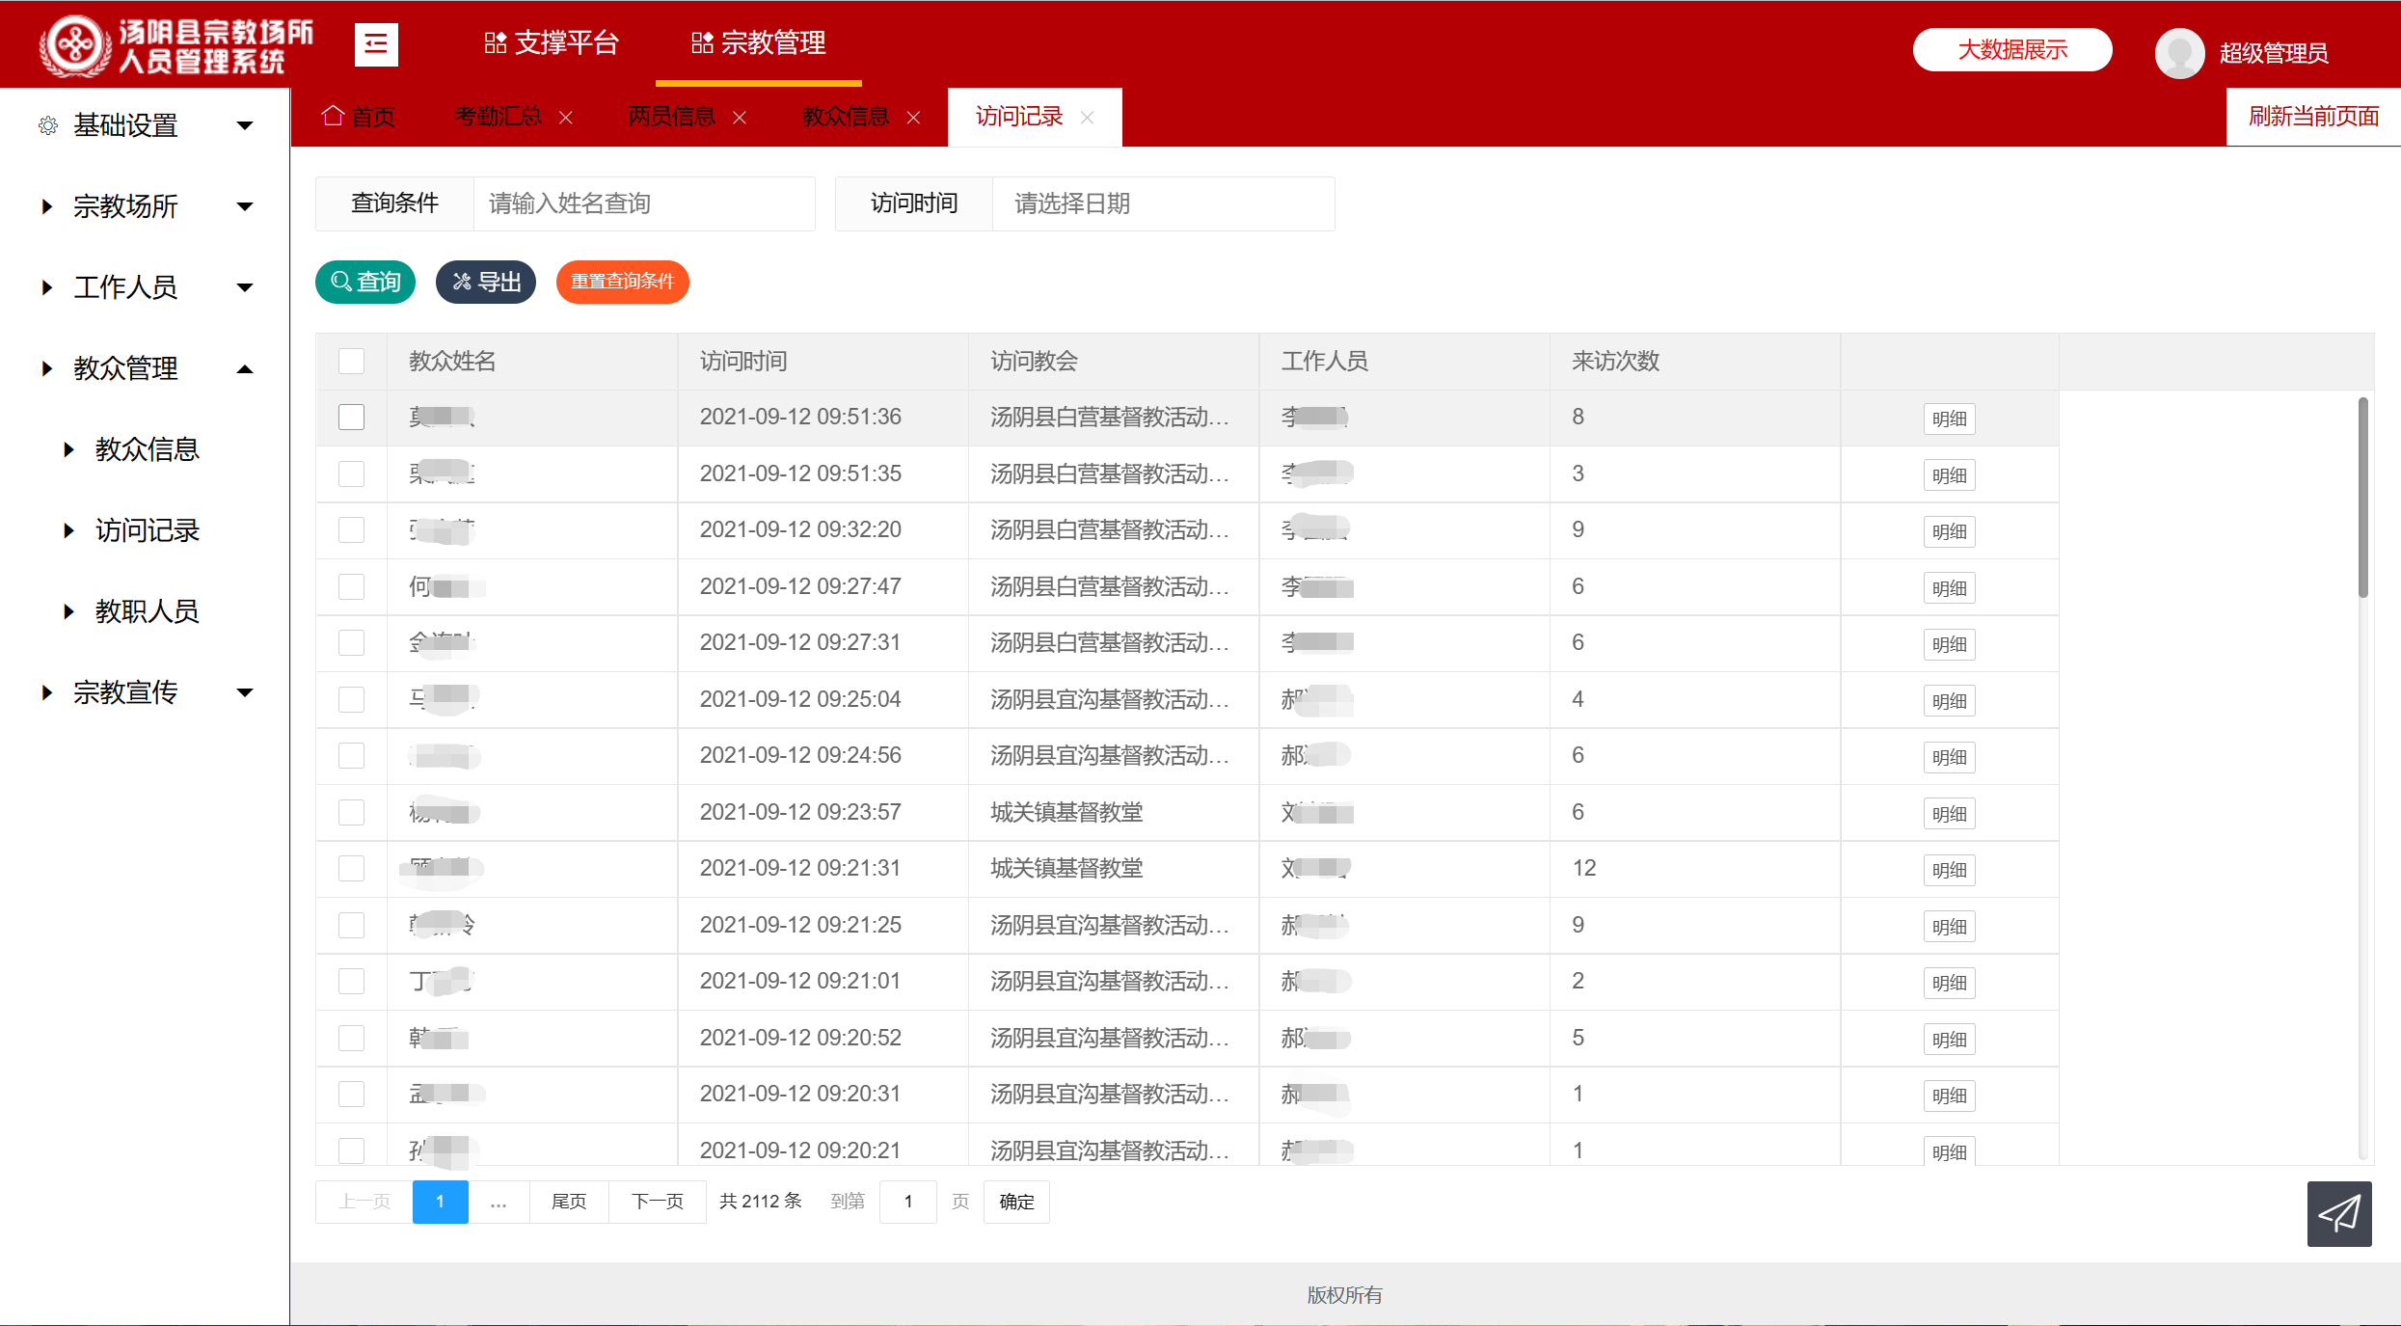Check the row with time 09:51:36
This screenshot has height=1326, width=2401.
[x=351, y=417]
